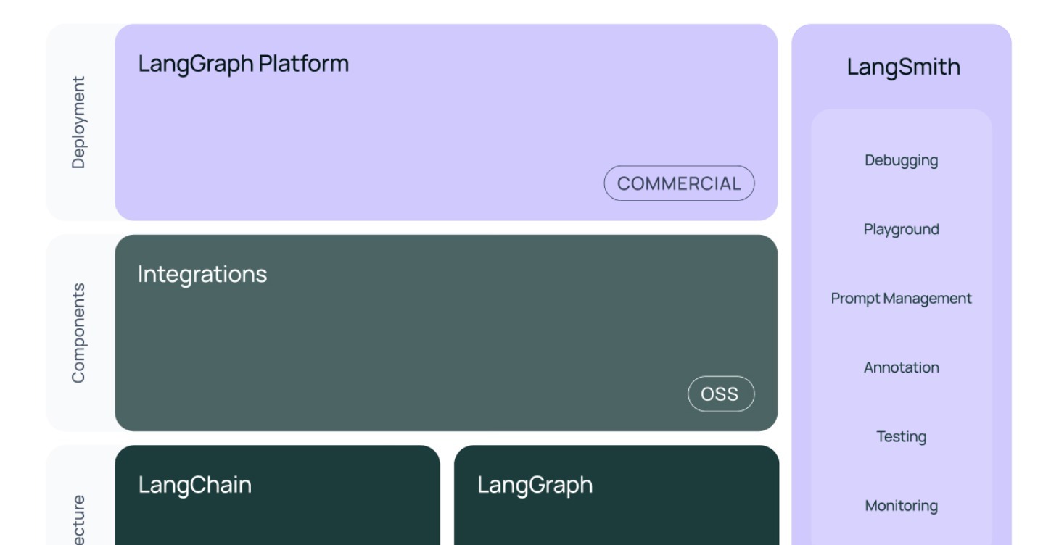The width and height of the screenshot is (1059, 545).
Task: Select Testing in the LangSmith list
Action: [901, 436]
